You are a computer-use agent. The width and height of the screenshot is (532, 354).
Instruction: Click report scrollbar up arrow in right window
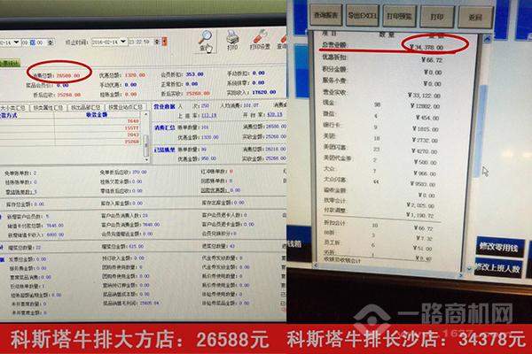pyautogui.click(x=487, y=39)
